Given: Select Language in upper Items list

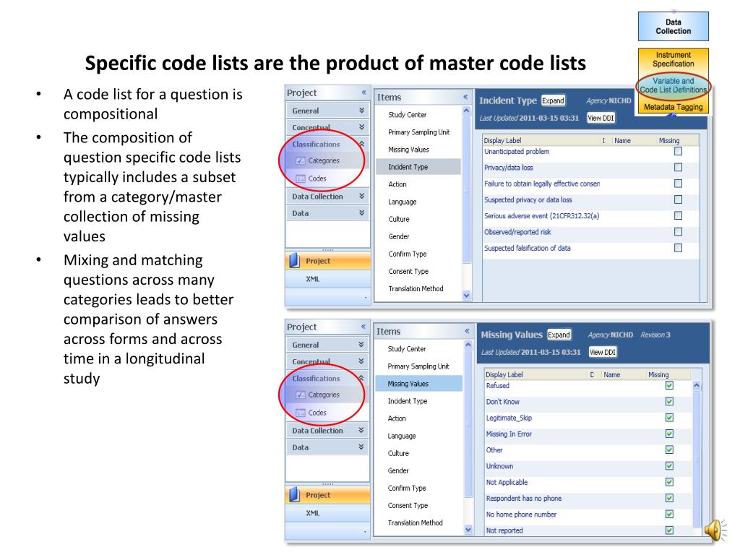Looking at the screenshot, I should coord(402,202).
